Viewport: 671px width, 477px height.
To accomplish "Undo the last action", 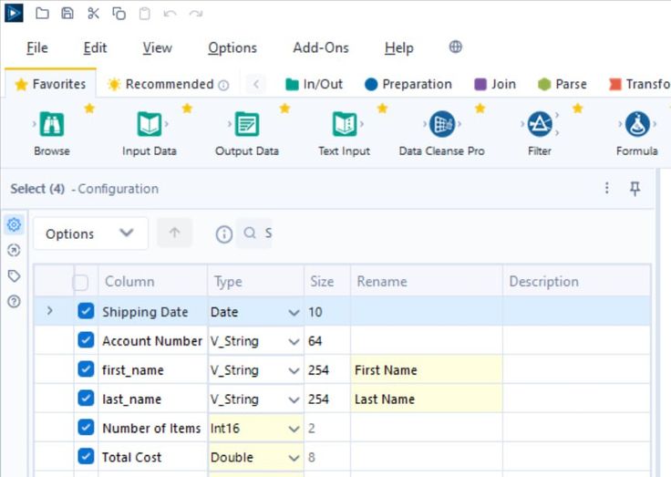I will click(170, 14).
